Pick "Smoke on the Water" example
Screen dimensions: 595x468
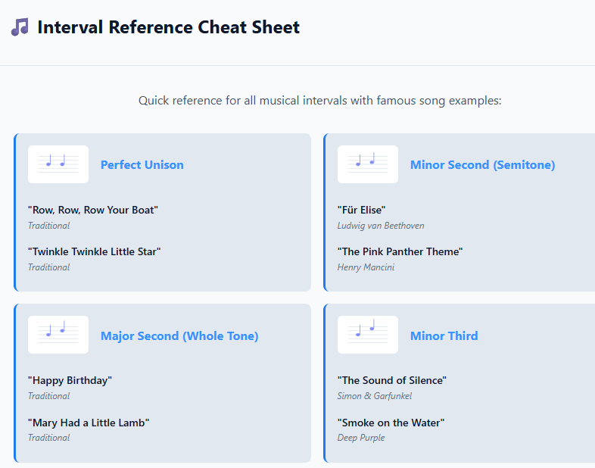point(391,423)
